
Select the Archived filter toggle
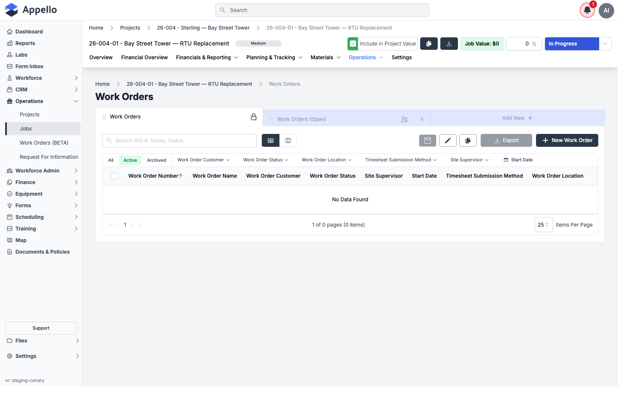(157, 160)
